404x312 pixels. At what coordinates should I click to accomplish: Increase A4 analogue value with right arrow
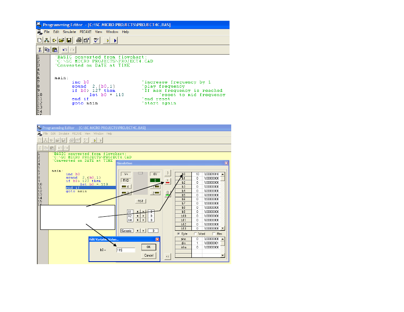pyautogui.click(x=143, y=220)
